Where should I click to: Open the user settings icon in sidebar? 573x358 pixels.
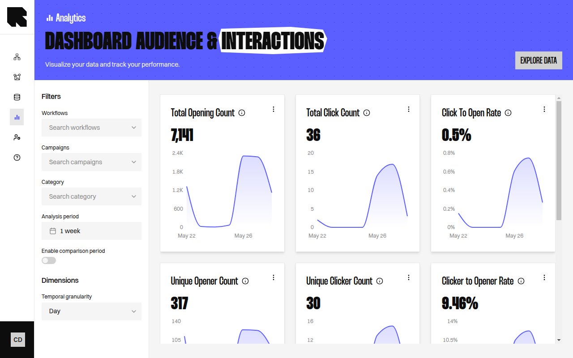coord(17,137)
